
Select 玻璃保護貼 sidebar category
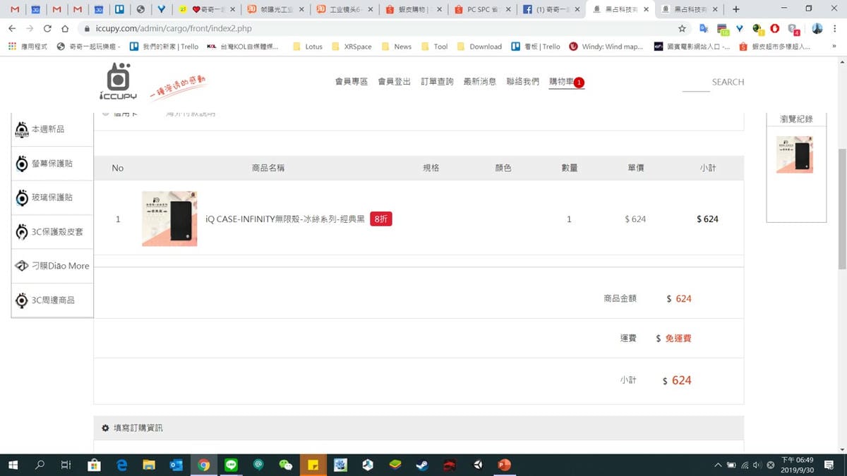(52, 197)
